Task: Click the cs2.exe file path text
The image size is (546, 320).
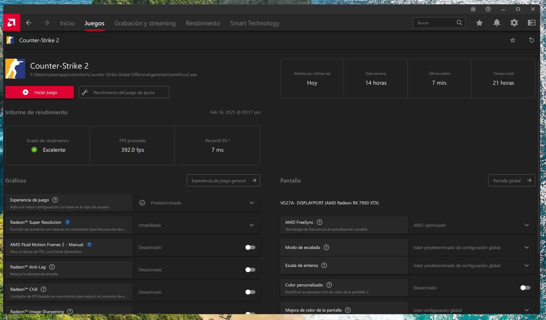Action: click(113, 74)
